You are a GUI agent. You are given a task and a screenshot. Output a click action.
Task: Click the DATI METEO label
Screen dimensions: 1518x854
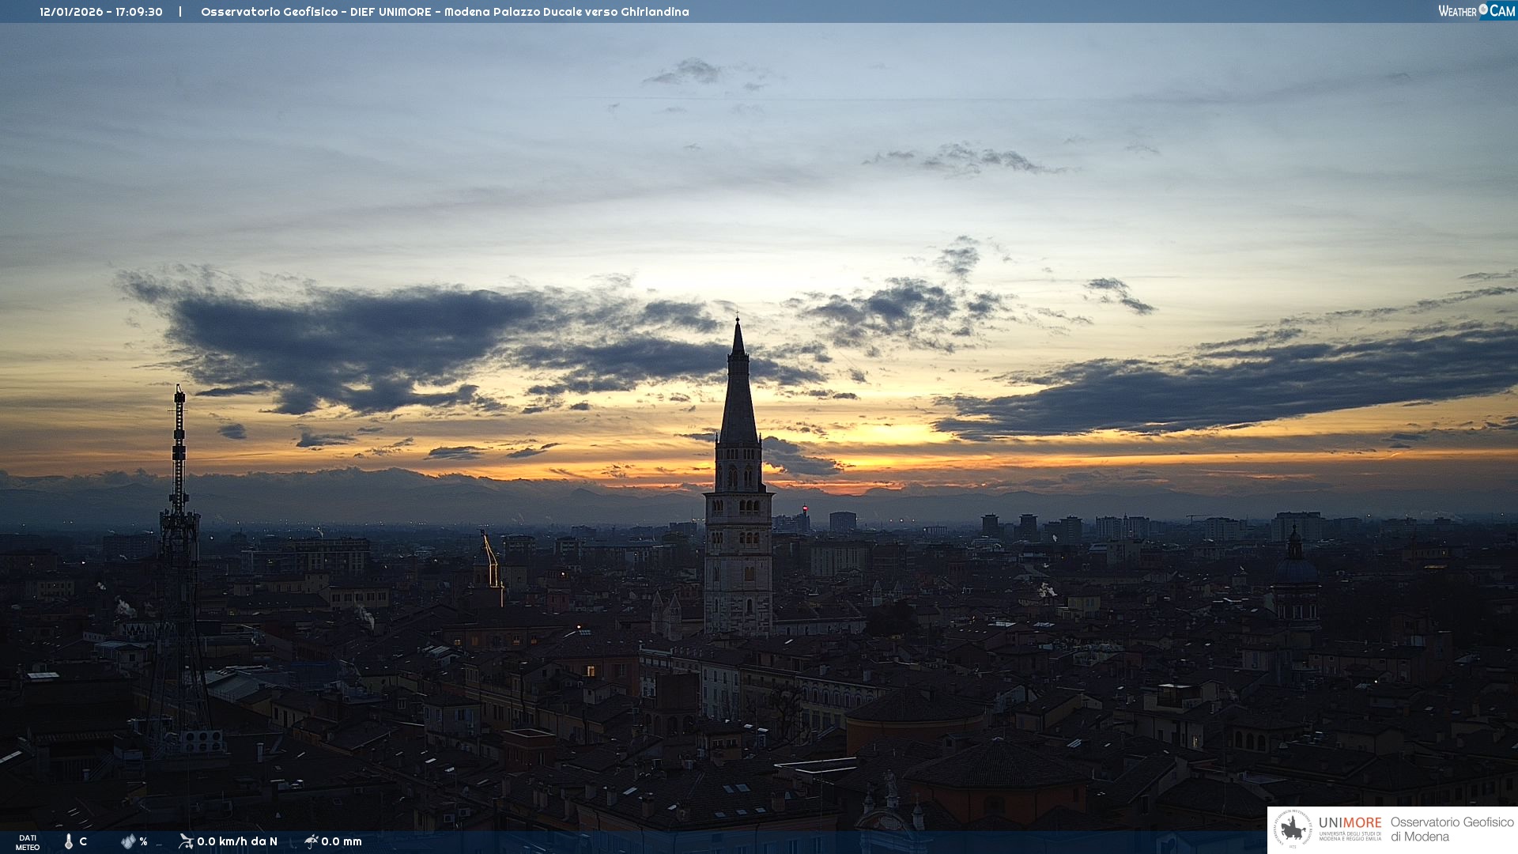click(x=28, y=842)
